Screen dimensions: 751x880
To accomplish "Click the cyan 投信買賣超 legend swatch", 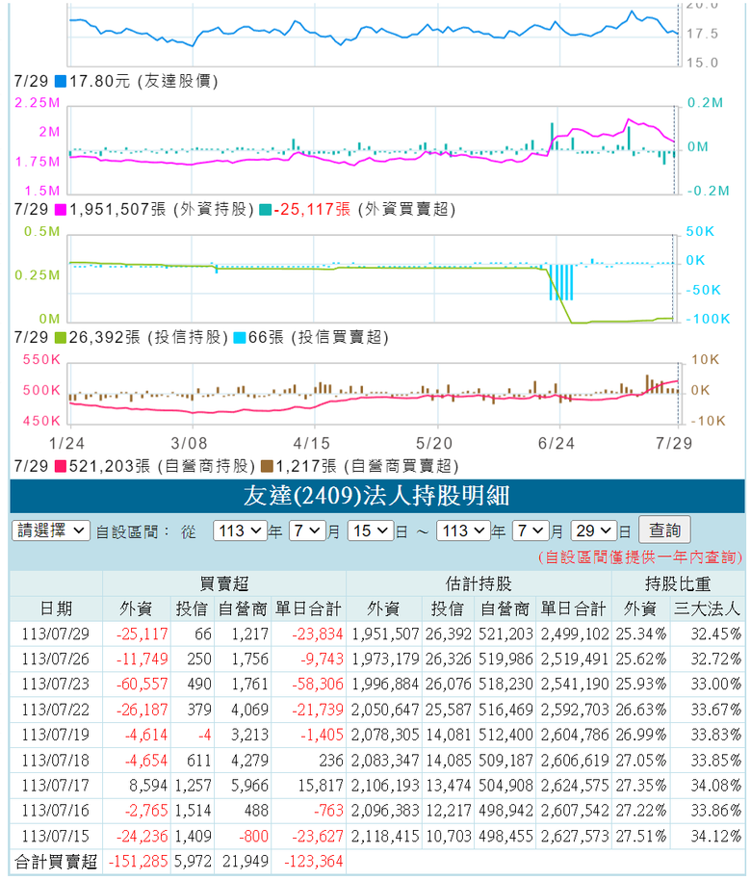I will tap(240, 338).
